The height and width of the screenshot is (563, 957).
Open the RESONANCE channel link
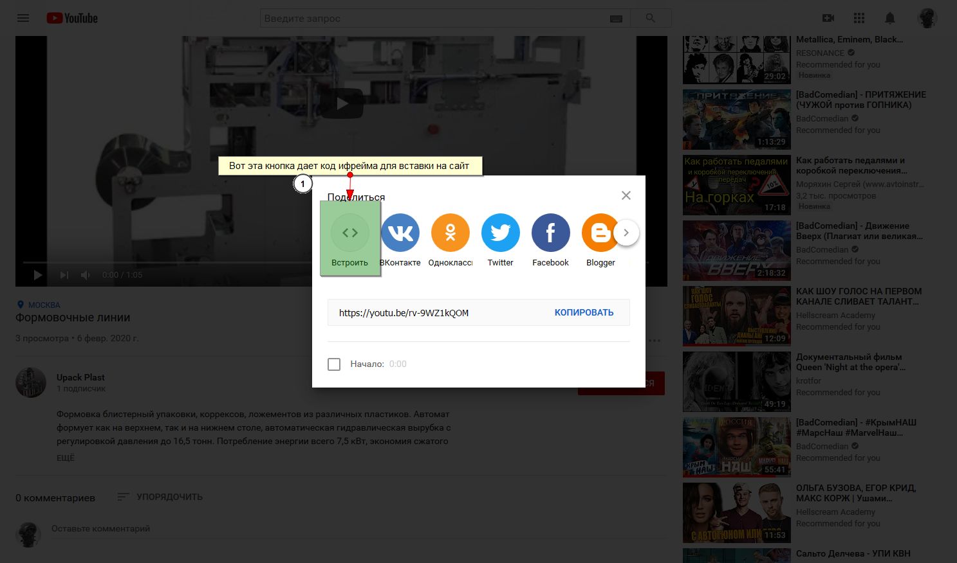pyautogui.click(x=820, y=53)
